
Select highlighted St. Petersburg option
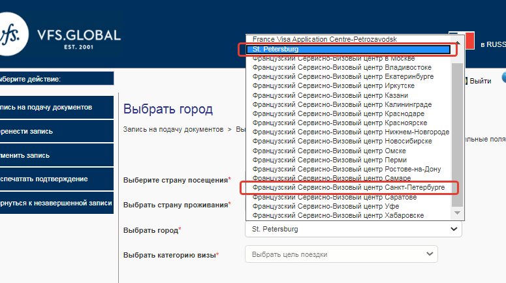[348, 50]
